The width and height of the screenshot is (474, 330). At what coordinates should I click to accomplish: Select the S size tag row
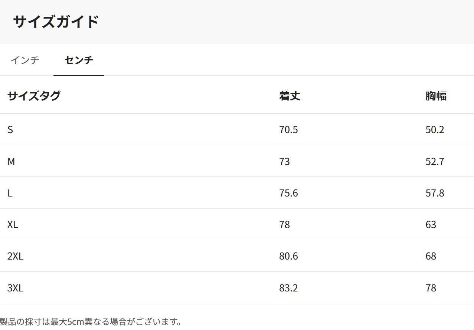click(x=10, y=130)
